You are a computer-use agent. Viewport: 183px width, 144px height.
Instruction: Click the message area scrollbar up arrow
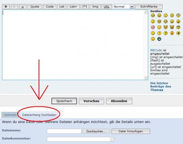146,12
